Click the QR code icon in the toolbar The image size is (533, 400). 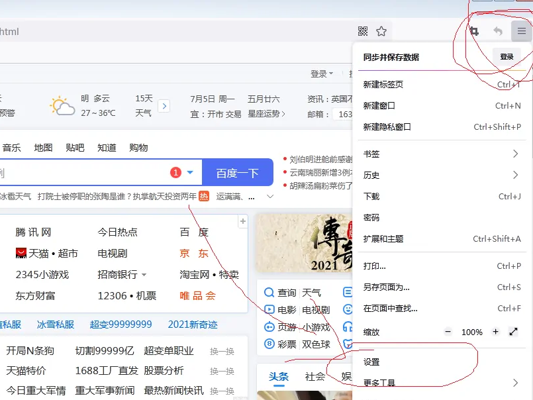pos(362,31)
